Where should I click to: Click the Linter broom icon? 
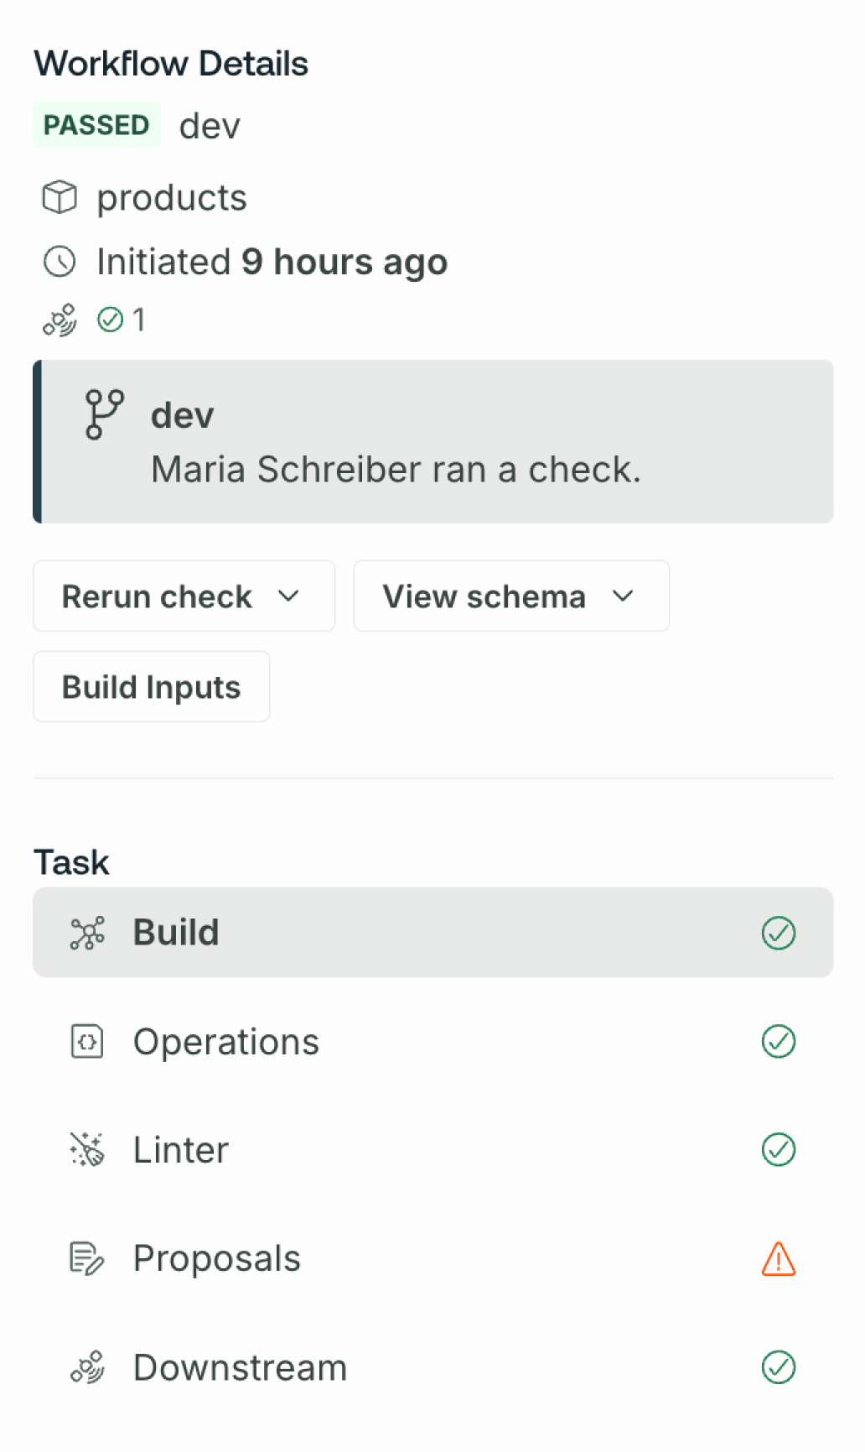[x=87, y=1150]
